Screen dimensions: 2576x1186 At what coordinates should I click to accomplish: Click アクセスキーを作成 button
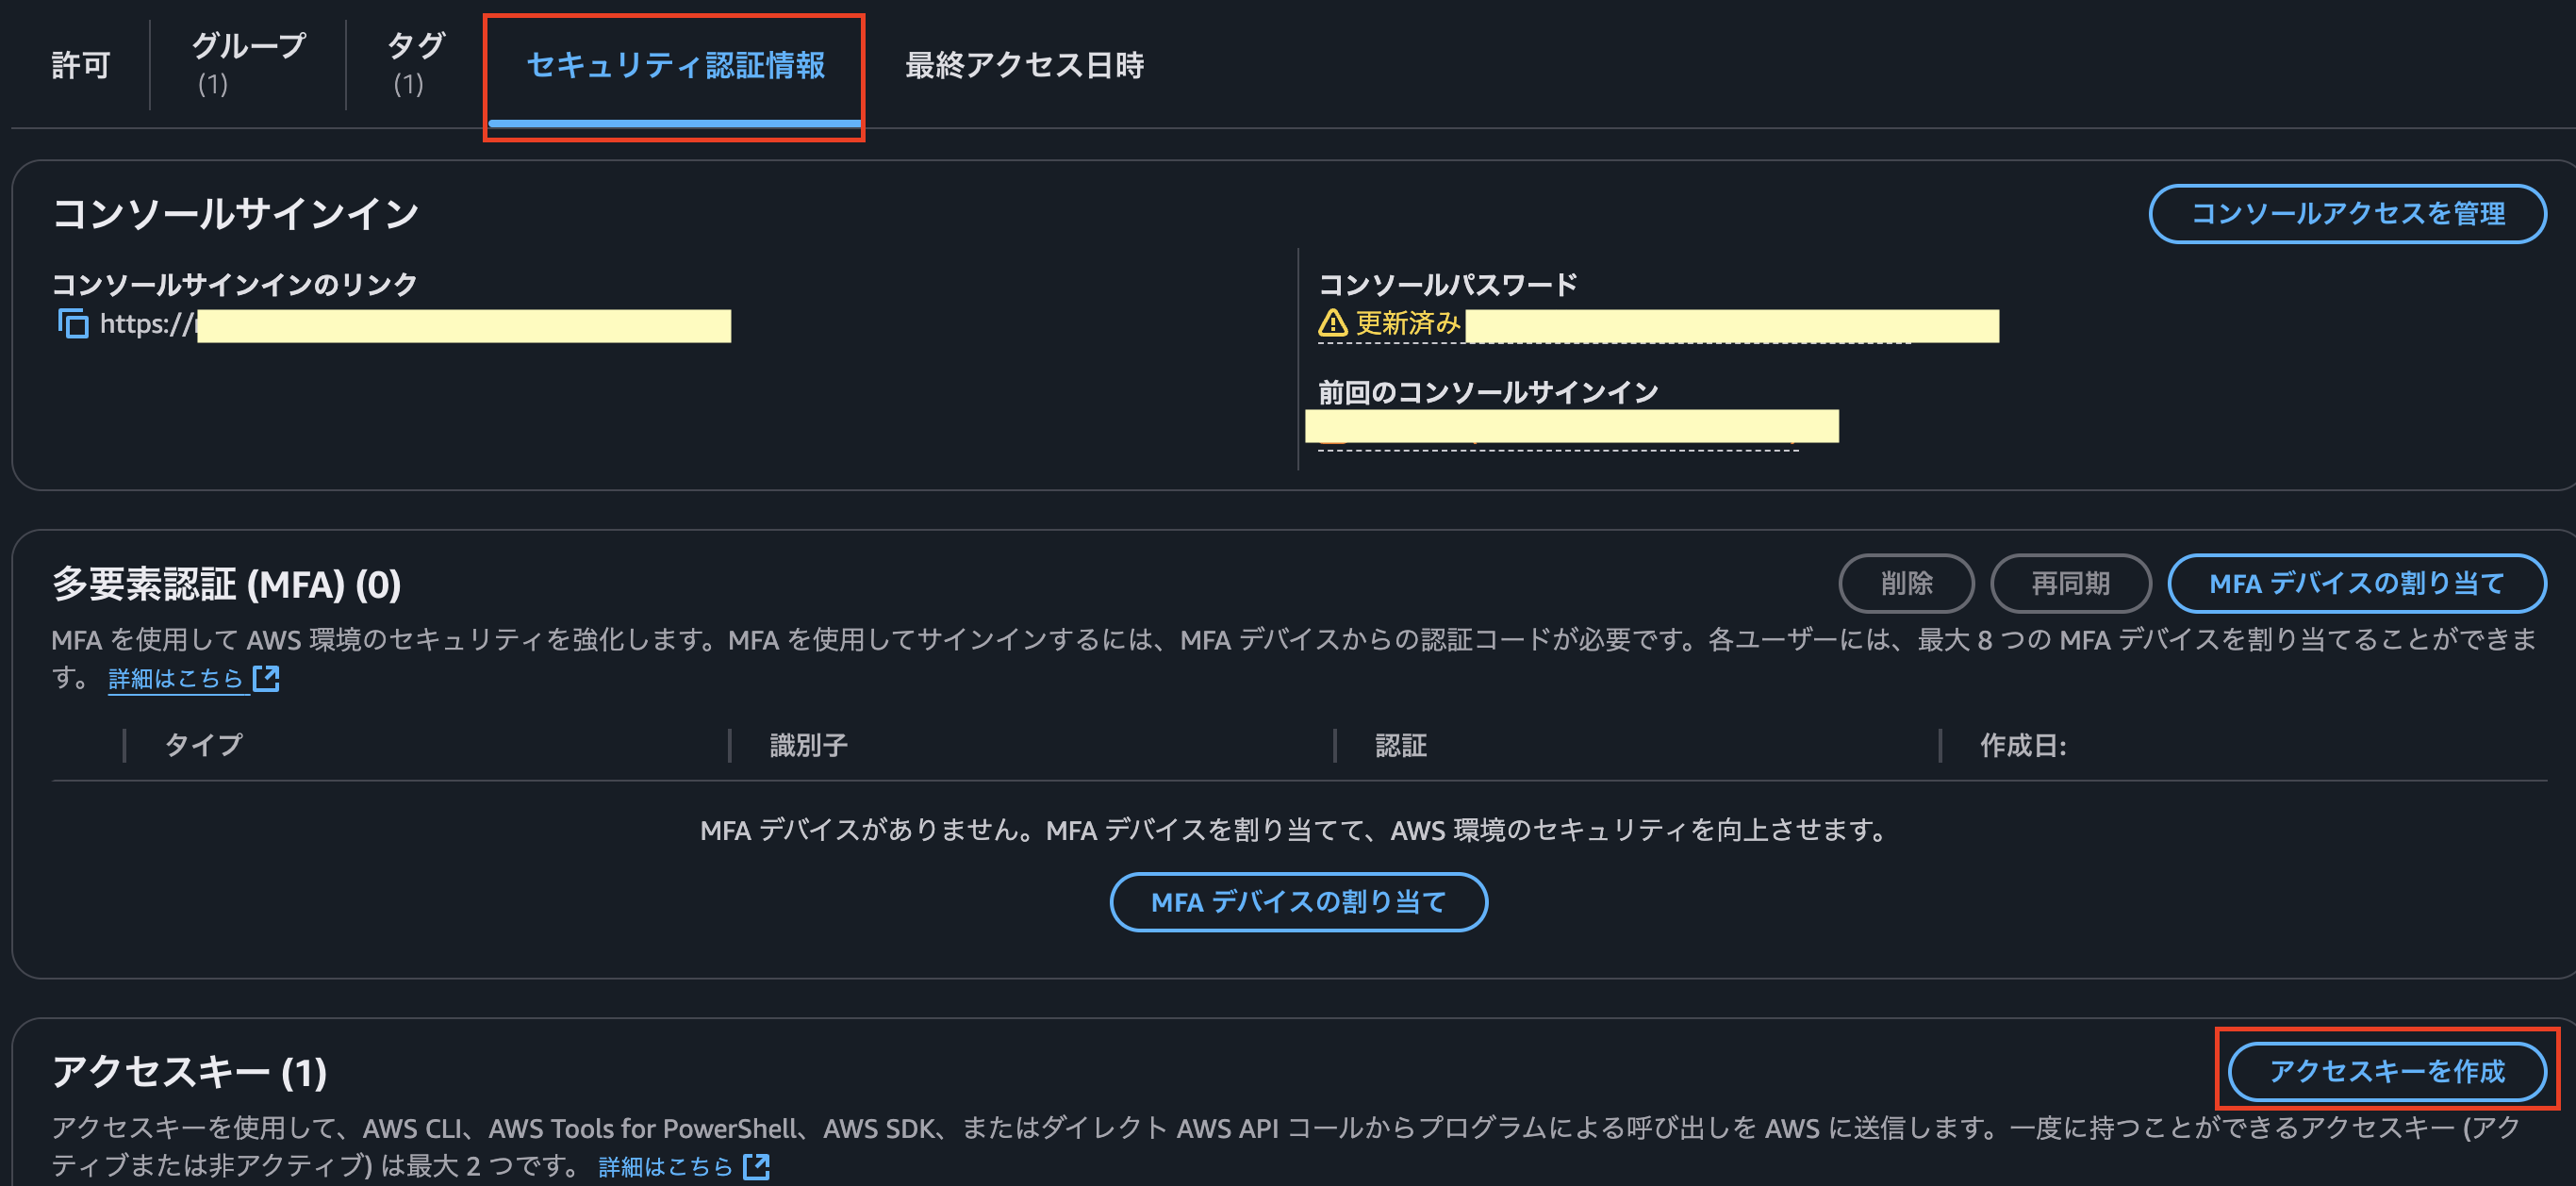(x=2386, y=1071)
